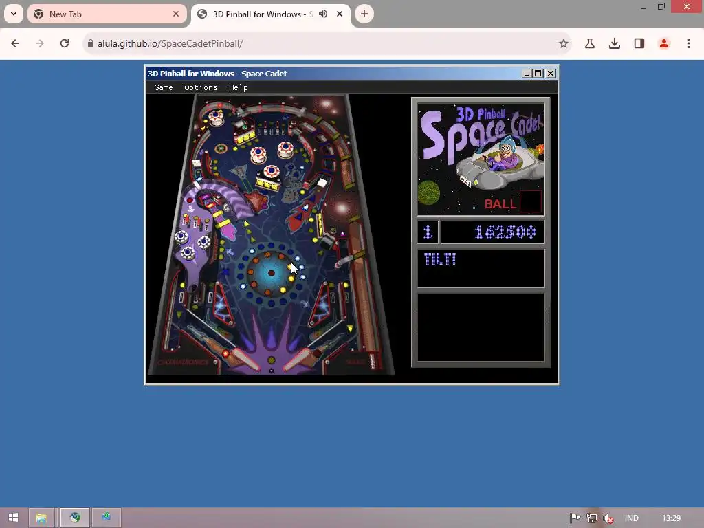Image resolution: width=704 pixels, height=528 pixels.
Task: Click the score 162500
Action: [x=505, y=232]
